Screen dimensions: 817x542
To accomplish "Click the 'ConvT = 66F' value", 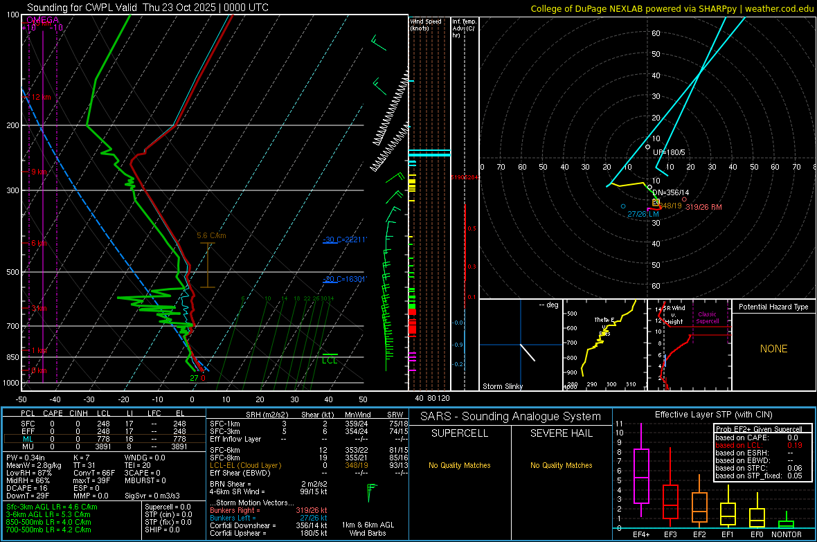I will [x=93, y=473].
